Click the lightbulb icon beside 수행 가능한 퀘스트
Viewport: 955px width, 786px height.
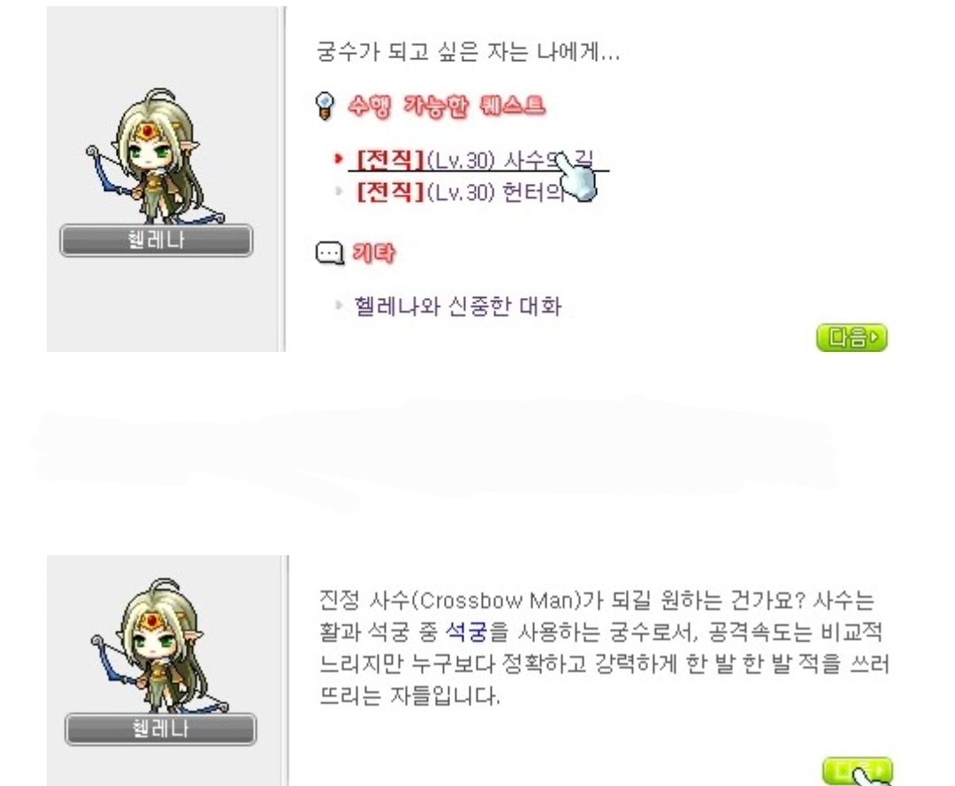coord(325,105)
